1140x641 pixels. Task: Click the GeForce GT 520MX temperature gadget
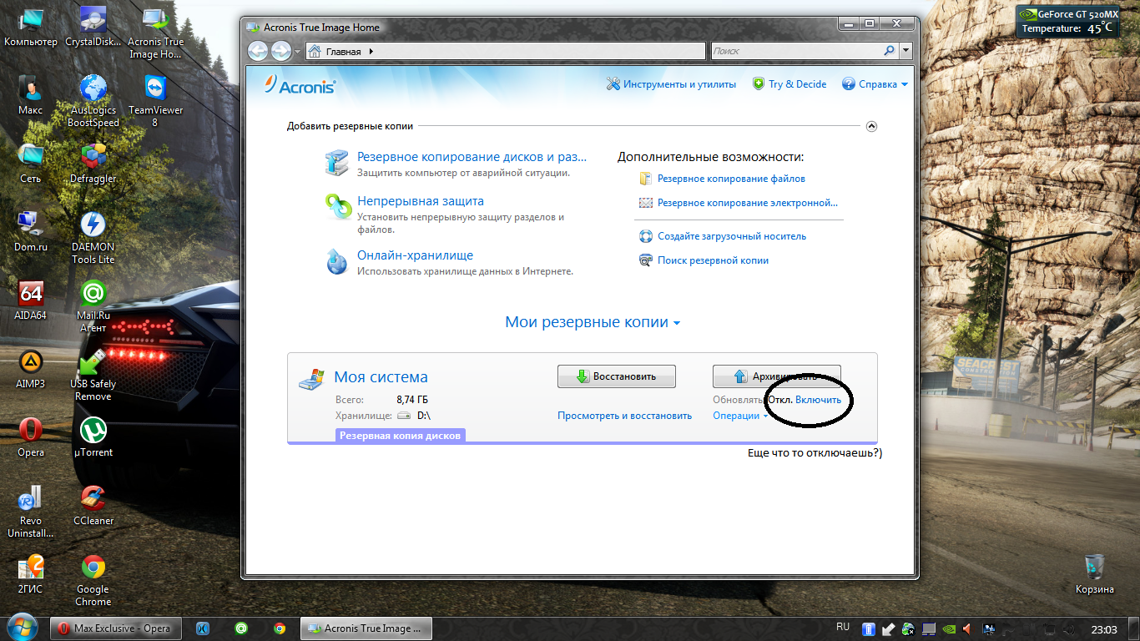(1067, 21)
